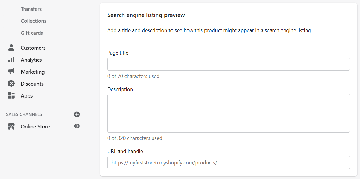Click the Online Store storefront icon
The image size is (360, 179).
click(11, 126)
